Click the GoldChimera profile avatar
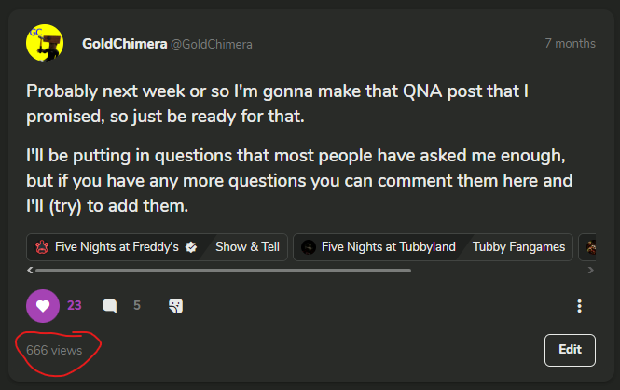This screenshot has width=620, height=390. click(45, 43)
